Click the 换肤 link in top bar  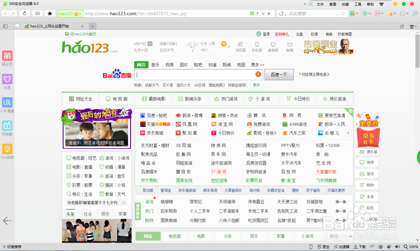point(329,34)
